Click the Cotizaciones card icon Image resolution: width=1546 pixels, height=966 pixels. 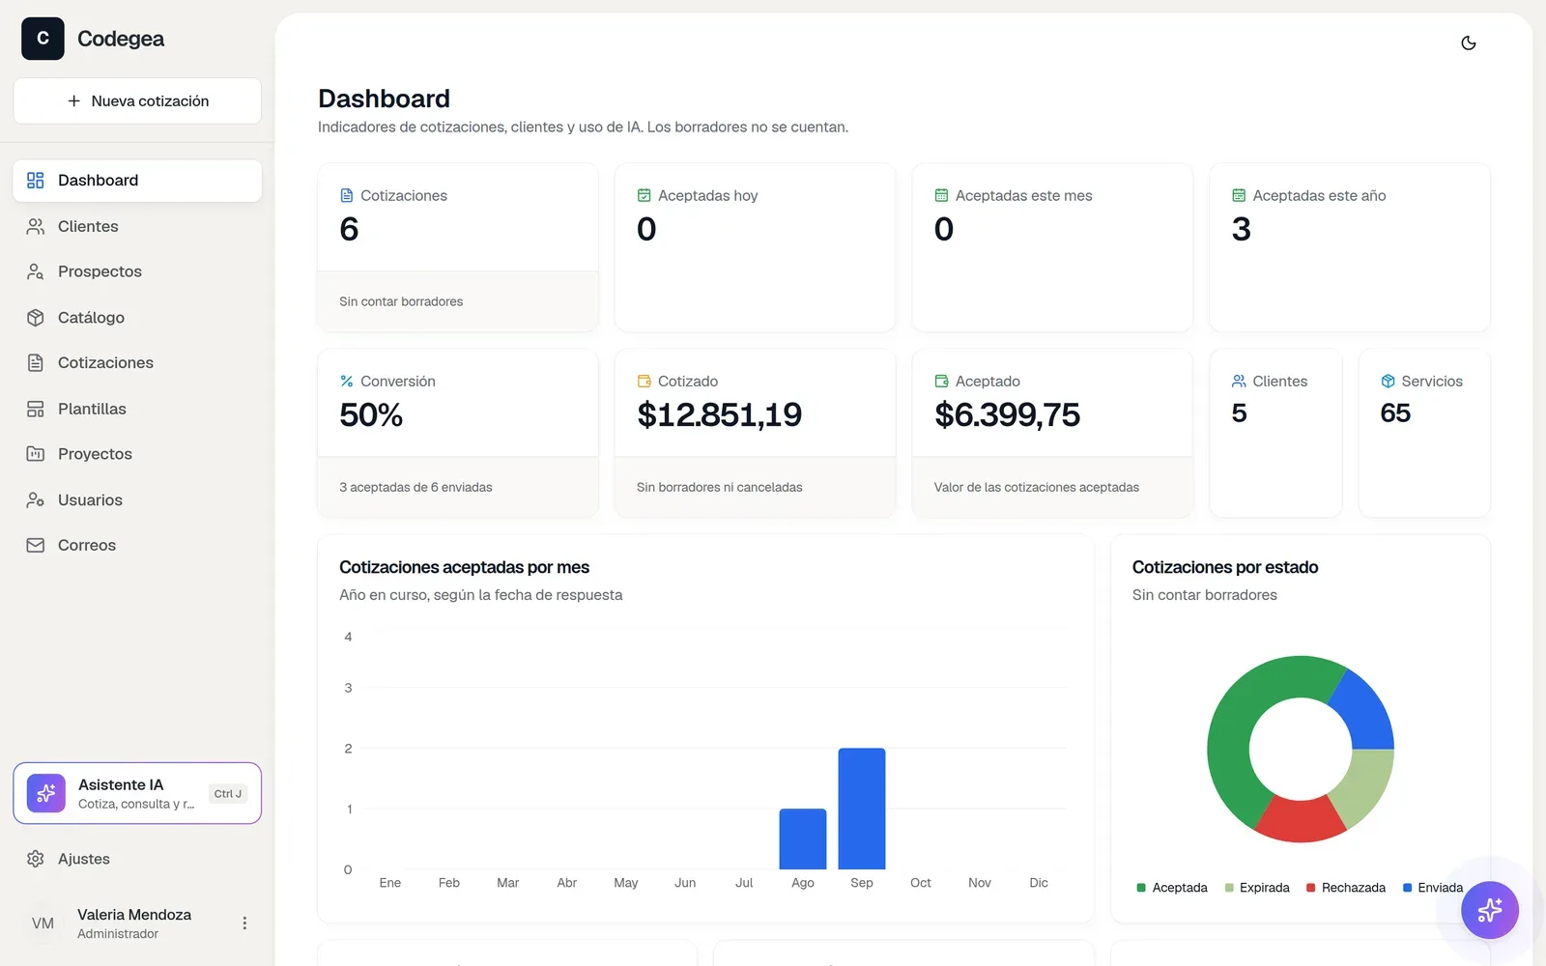tap(347, 195)
